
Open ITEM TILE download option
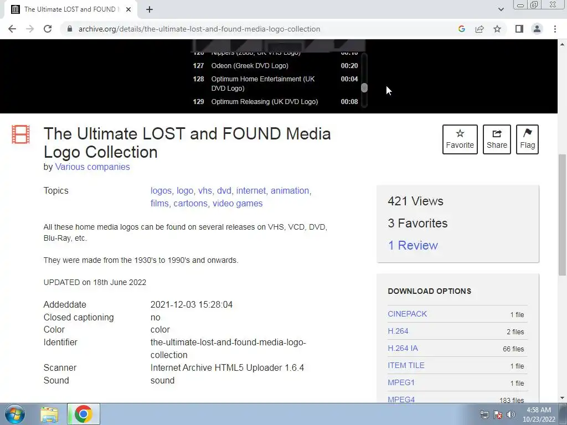click(x=406, y=365)
